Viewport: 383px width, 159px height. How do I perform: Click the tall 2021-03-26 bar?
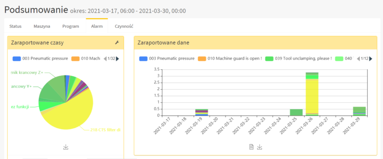point(312,94)
